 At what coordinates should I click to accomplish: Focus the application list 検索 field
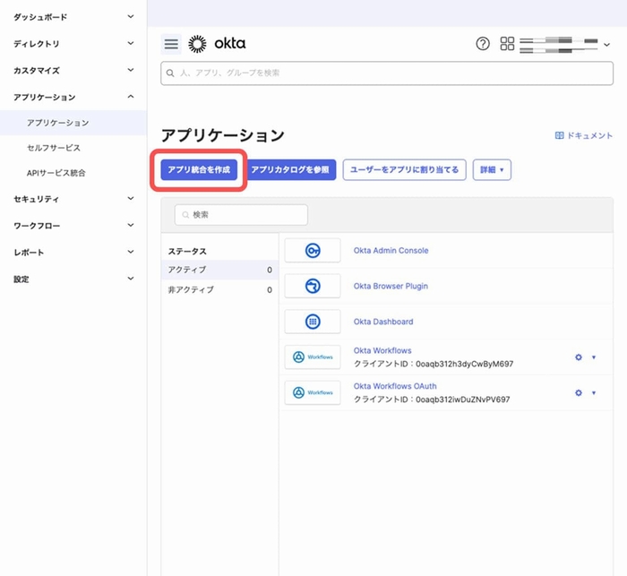[241, 215]
